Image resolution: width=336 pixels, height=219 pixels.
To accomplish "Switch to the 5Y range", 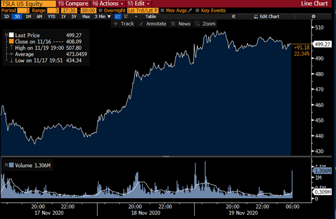I will tap(74, 16).
